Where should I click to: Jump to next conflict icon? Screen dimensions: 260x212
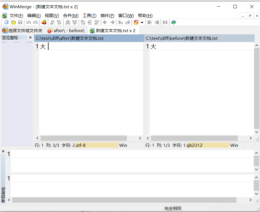68,22
